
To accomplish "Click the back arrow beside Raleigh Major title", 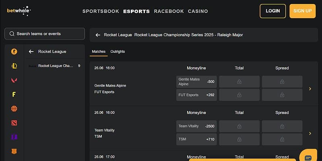I will point(97,35).
